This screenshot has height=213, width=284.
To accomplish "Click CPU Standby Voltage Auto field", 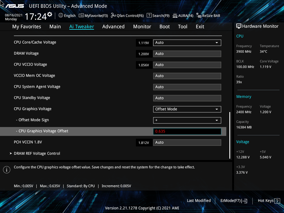I will [187, 98].
